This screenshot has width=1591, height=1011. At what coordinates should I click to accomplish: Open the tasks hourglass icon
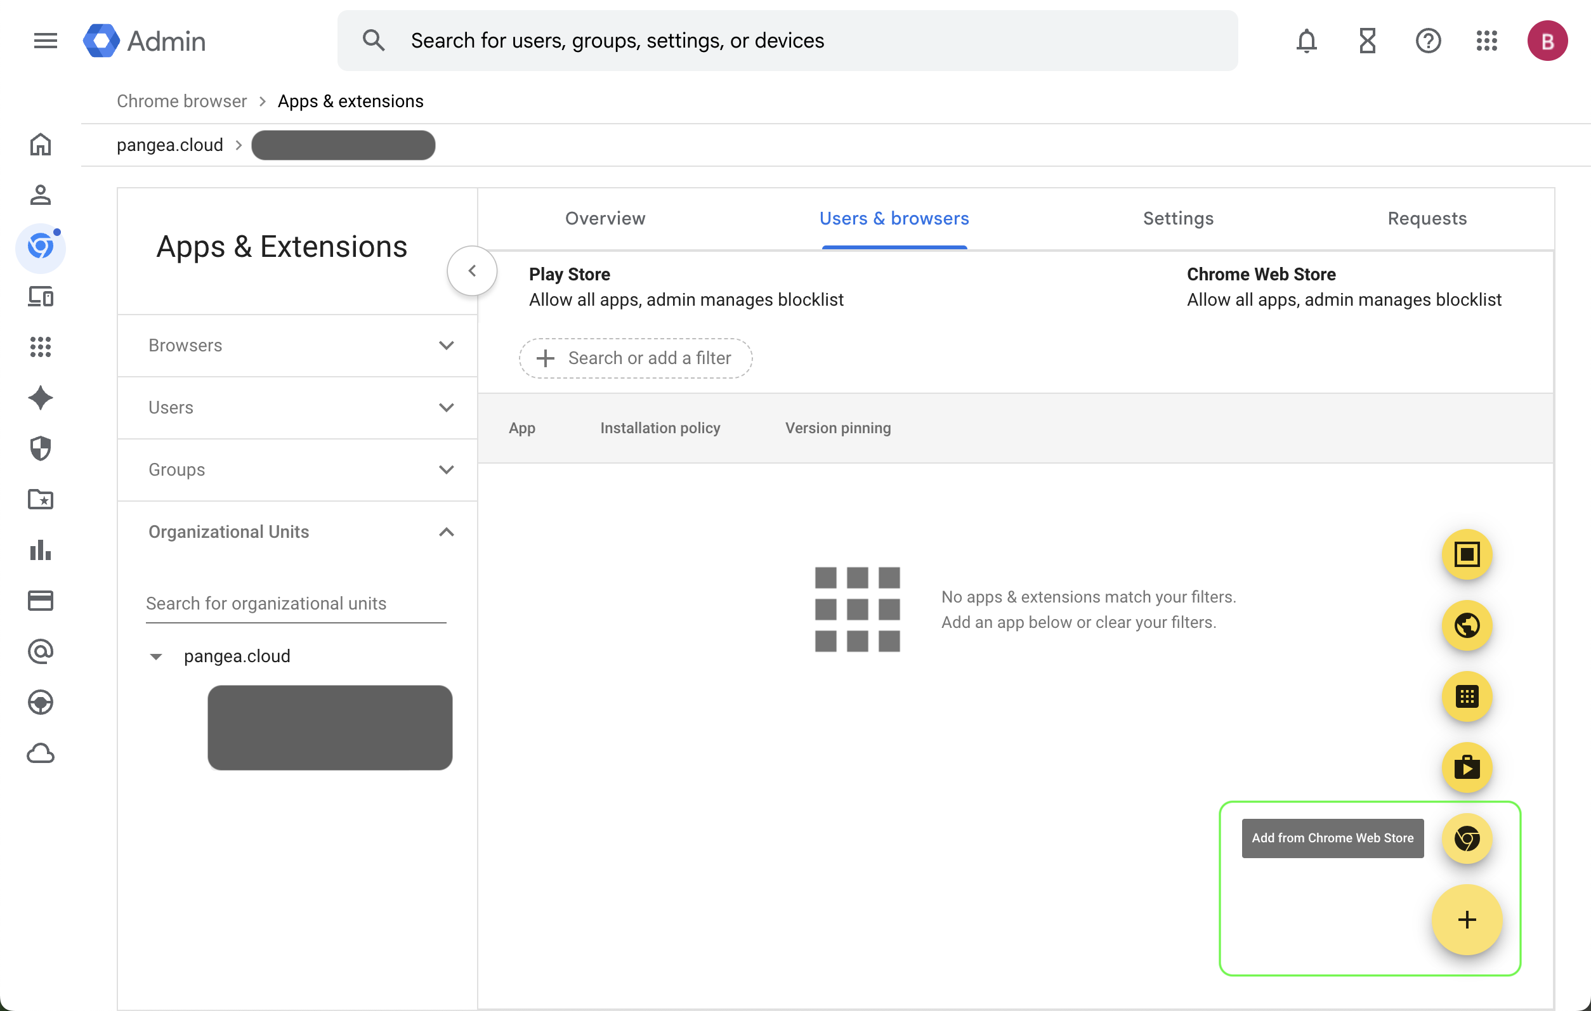[x=1367, y=41]
